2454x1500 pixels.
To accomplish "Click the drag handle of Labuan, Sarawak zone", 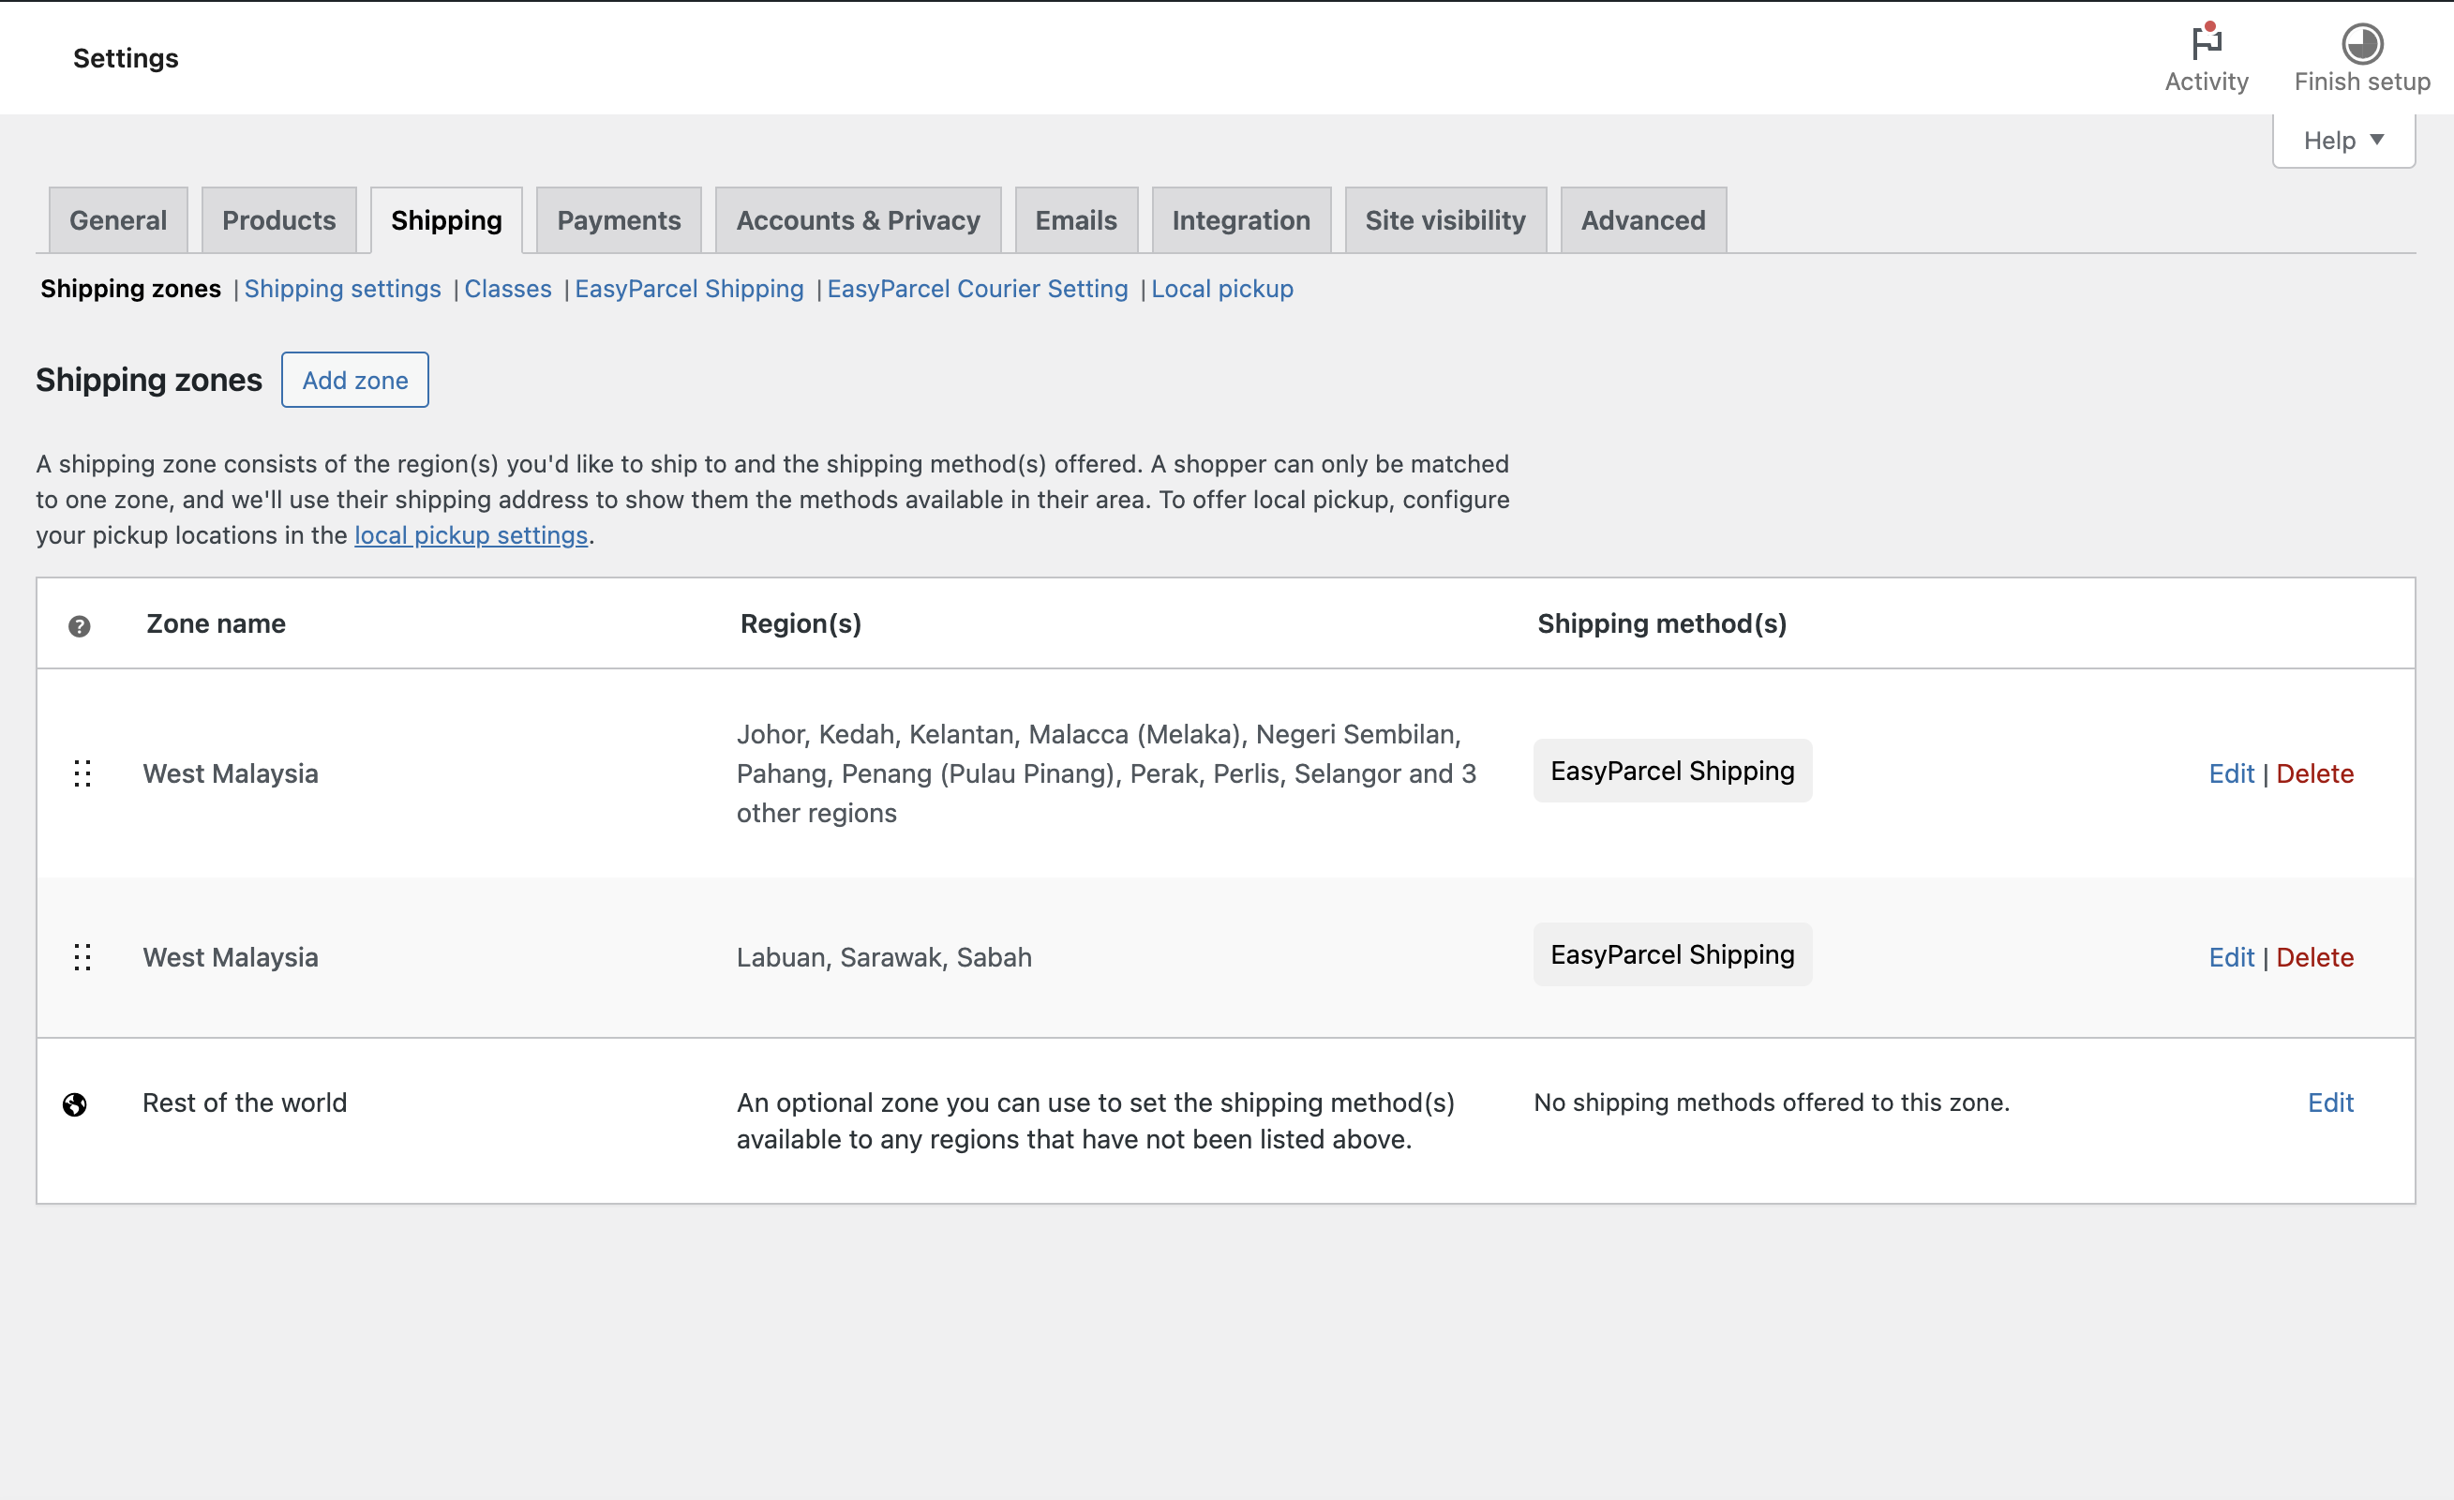I will click(82, 957).
